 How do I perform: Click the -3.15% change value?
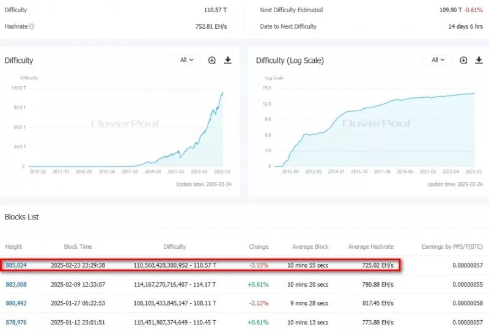coord(259,265)
